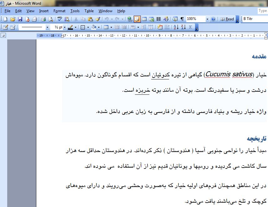Click the Read button
The width and height of the screenshot is (268, 207).
click(227, 19)
